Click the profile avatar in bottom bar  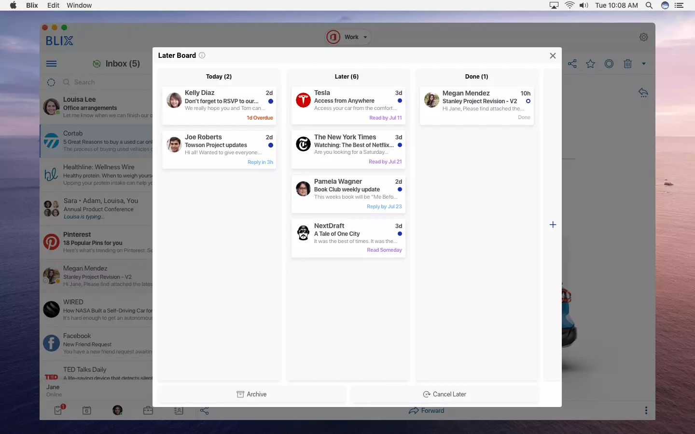(x=117, y=410)
